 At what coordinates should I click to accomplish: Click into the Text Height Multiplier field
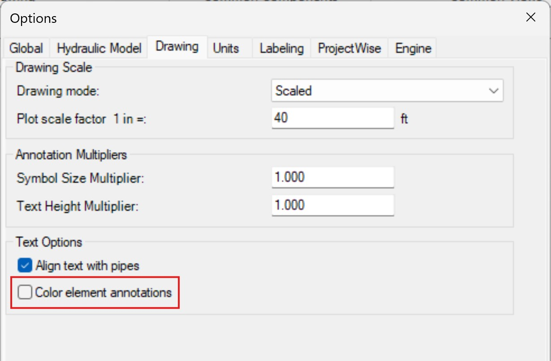pyautogui.click(x=333, y=205)
